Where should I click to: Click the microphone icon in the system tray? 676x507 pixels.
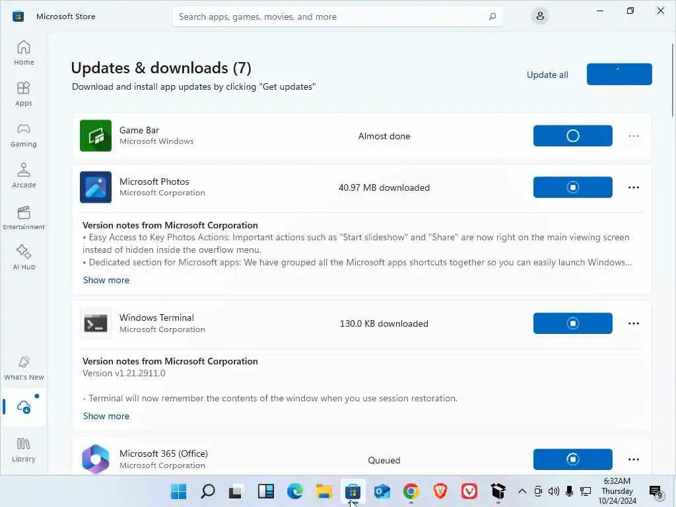(570, 491)
